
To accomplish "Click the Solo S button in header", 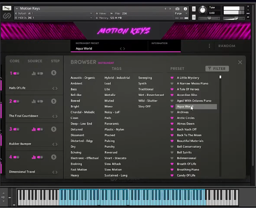I will (194, 9).
